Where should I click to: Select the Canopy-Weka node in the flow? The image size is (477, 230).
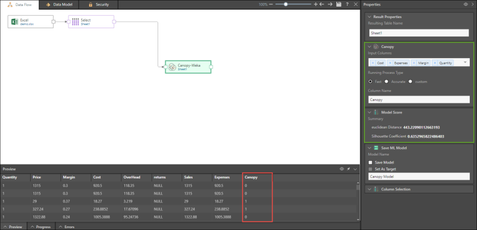pyautogui.click(x=188, y=67)
